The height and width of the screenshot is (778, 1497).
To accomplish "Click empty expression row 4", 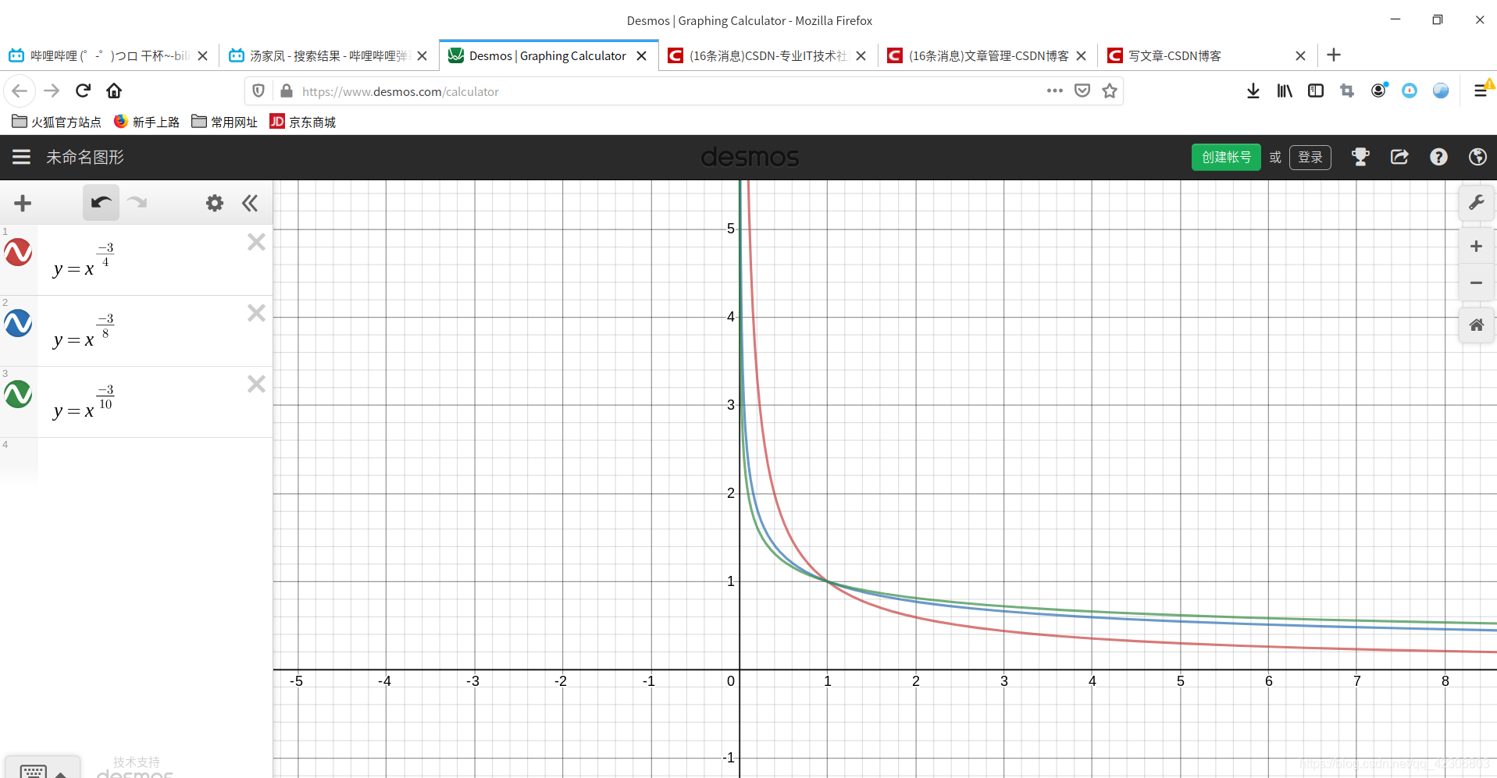I will pos(155,460).
